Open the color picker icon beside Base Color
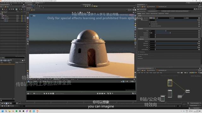The width and height of the screenshot is (202, 113). (x=154, y=18)
